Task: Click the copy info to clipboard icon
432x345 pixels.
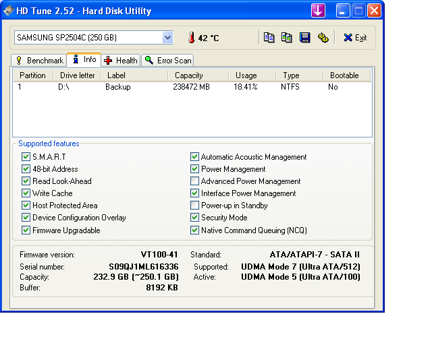Action: [x=269, y=38]
